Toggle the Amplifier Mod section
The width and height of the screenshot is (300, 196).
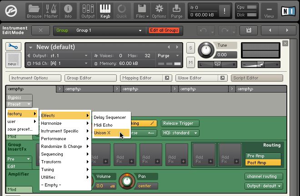click(19, 190)
